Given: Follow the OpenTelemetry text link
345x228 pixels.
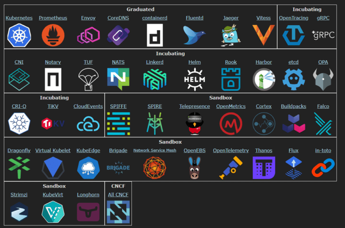Looking at the screenshot, I should (x=231, y=151).
